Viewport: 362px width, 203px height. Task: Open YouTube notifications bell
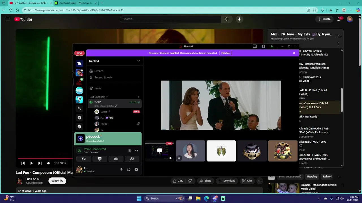339,19
